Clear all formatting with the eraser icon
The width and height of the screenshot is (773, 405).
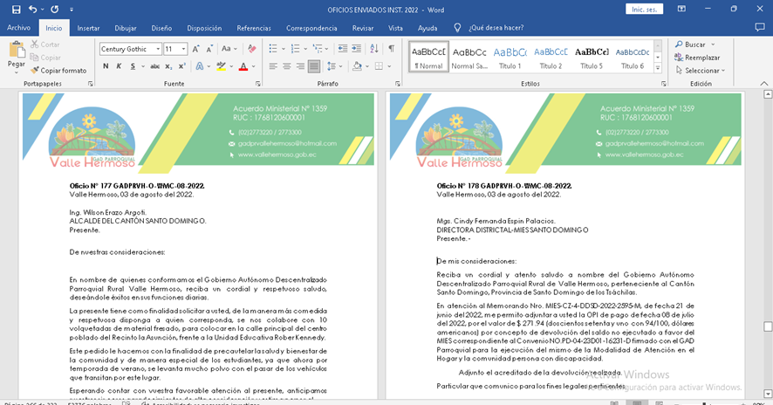[252, 49]
